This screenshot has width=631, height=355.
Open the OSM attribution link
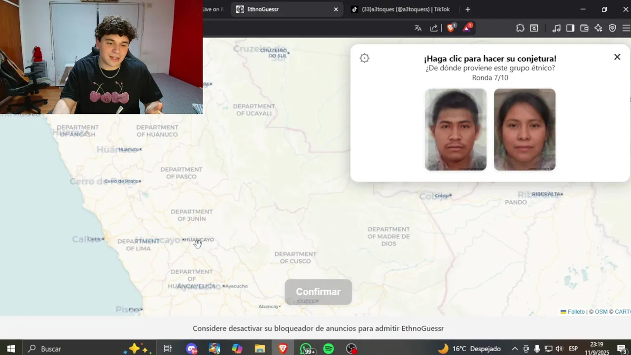(x=601, y=312)
